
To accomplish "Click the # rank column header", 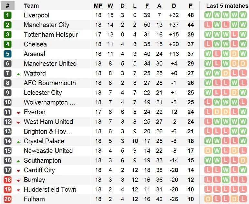I will [x=7, y=6].
